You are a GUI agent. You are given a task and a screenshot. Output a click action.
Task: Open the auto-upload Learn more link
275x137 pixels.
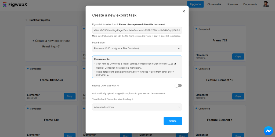(158, 93)
